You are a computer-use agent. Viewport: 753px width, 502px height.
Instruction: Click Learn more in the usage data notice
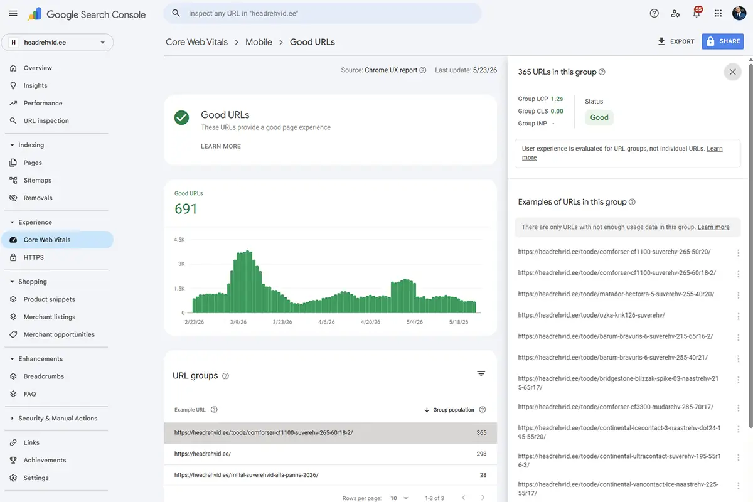(x=713, y=227)
